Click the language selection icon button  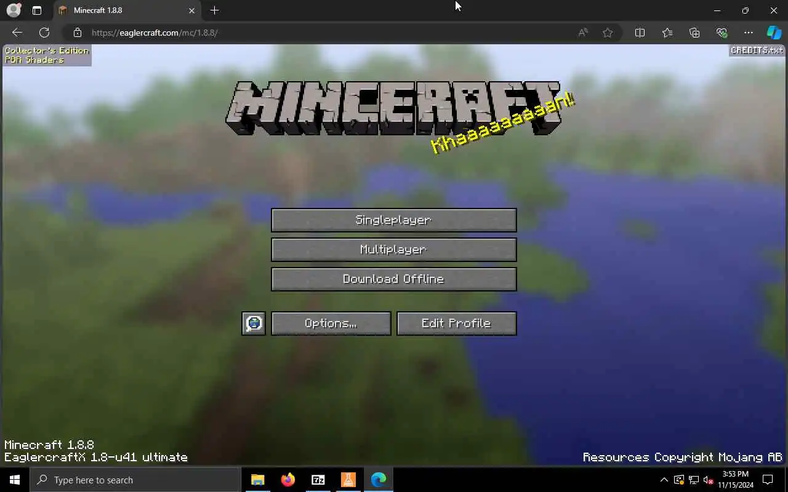[x=254, y=323]
